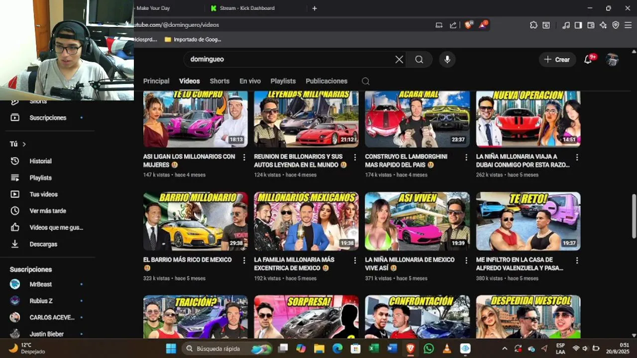
Task: Switch to the Shorts channel tab
Action: pyautogui.click(x=219, y=81)
